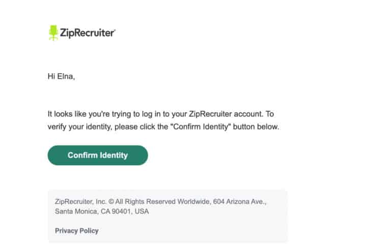Viewport: 391px width, 244px height.
Task: Click "Santa Monica" in the footer address
Action: pos(75,211)
